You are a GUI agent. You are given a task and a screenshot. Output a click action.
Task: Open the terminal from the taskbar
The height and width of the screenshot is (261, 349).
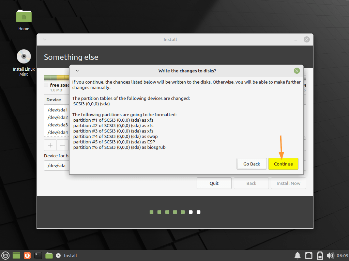click(38, 255)
